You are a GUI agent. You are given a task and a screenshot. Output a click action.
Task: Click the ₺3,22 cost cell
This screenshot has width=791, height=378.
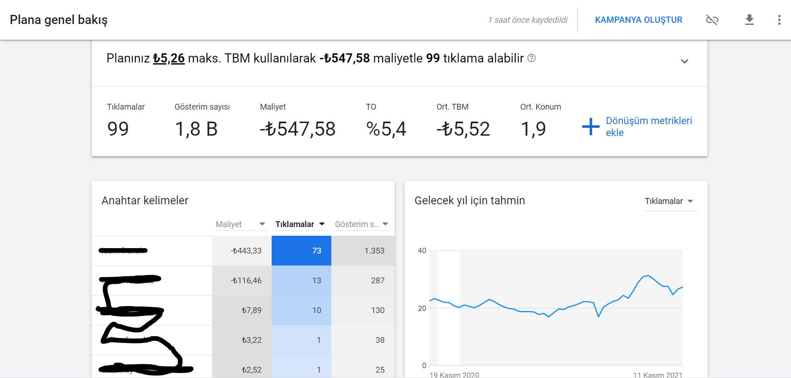242,340
